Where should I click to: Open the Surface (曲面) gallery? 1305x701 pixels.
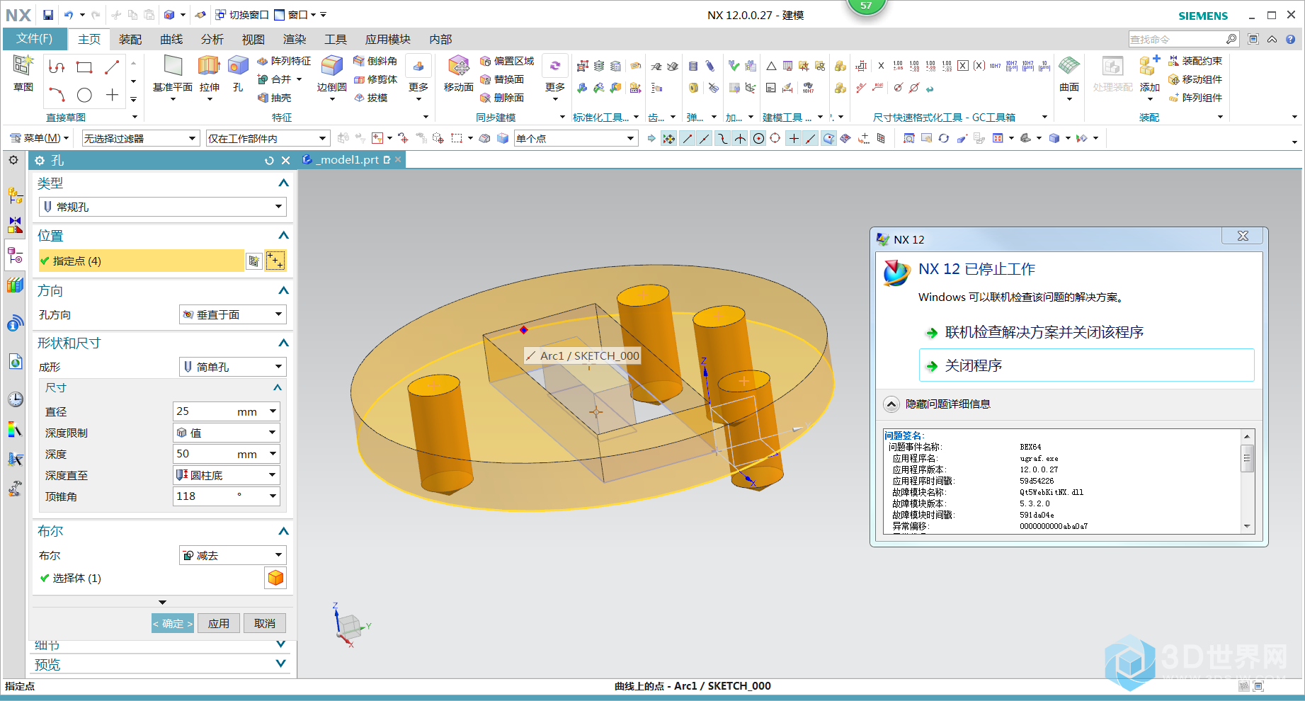coord(1069,74)
